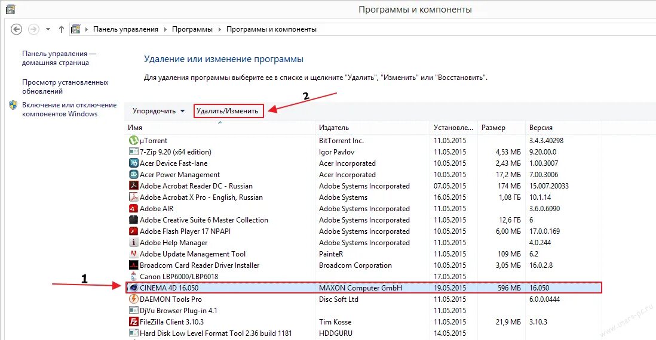Click install date 16.05.2015
This screenshot has width=656, height=340.
pos(450,197)
